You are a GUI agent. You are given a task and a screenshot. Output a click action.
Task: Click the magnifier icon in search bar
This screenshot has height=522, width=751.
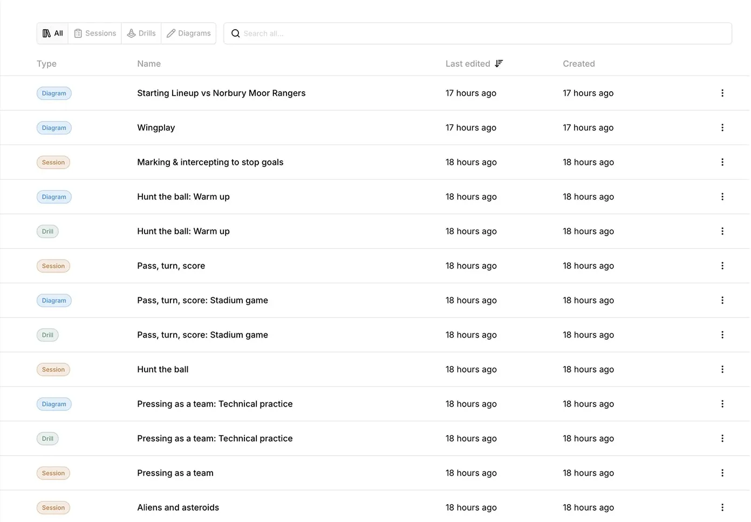(236, 33)
